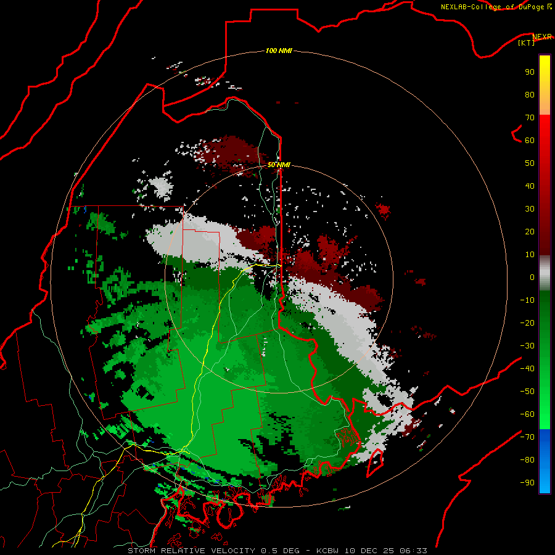Click the NEXR label above the scale
Image resolution: width=555 pixels, height=555 pixels.
tap(542, 37)
